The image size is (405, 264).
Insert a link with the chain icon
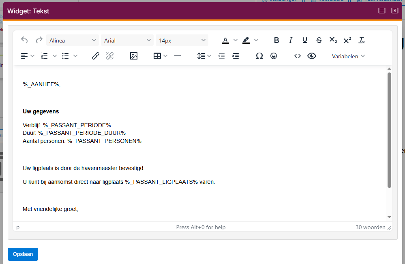[x=96, y=56]
